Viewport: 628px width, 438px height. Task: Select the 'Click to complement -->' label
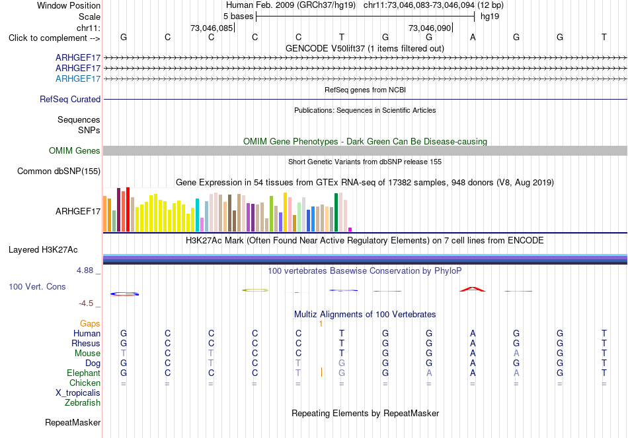pyautogui.click(x=54, y=38)
